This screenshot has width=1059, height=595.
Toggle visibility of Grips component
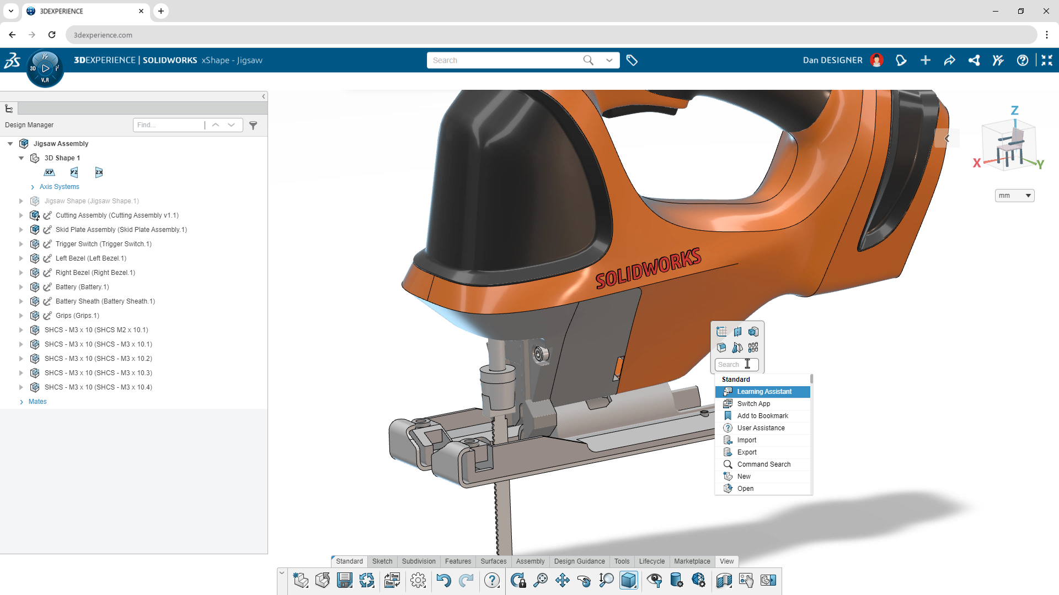(34, 315)
